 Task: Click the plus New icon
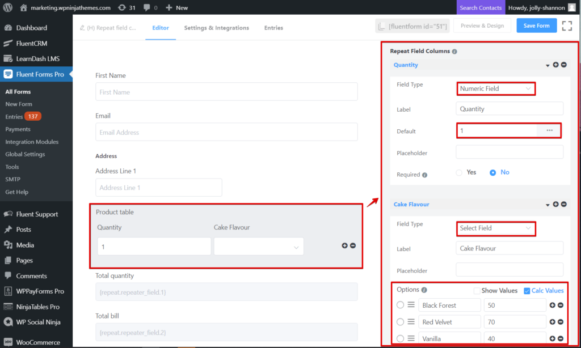tap(169, 7)
